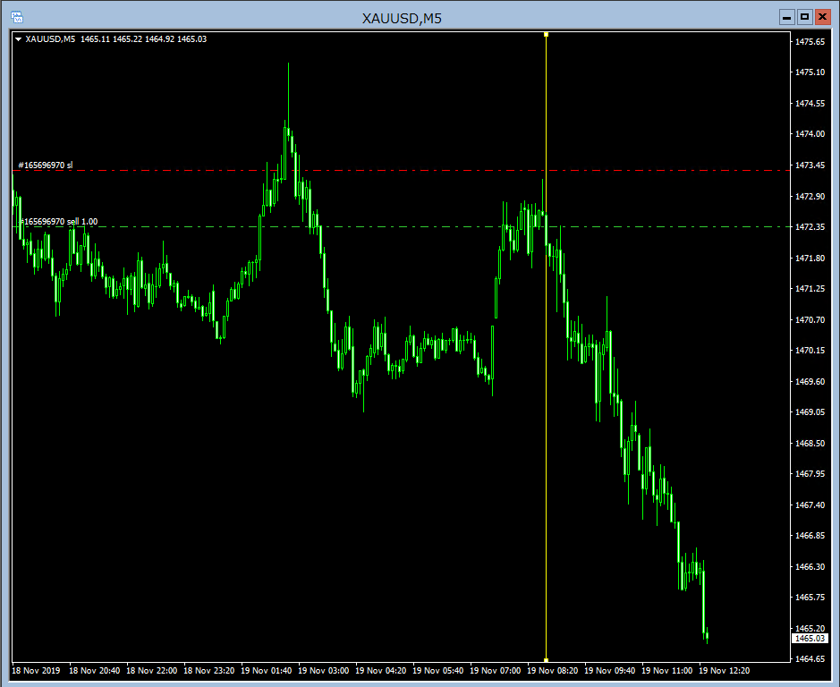Click the 1470.15 price scale label

tap(810, 350)
